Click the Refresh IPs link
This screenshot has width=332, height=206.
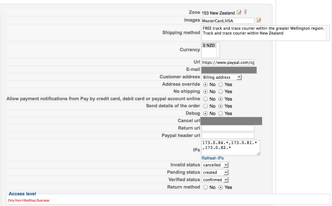pos(213,158)
